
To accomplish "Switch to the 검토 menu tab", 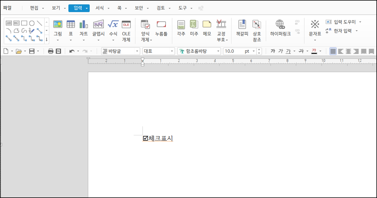I will coord(160,8).
